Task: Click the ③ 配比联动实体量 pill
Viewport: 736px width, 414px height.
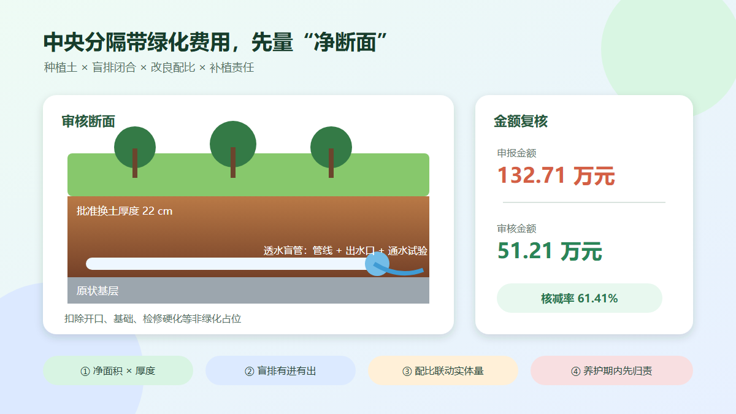Action: [x=443, y=370]
